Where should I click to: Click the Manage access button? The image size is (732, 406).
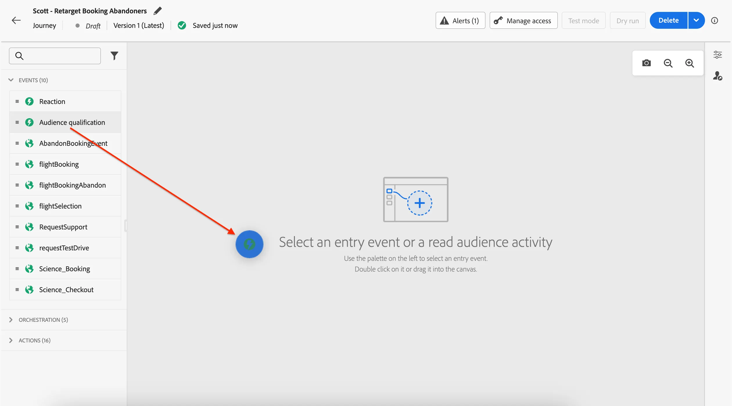coord(523,20)
